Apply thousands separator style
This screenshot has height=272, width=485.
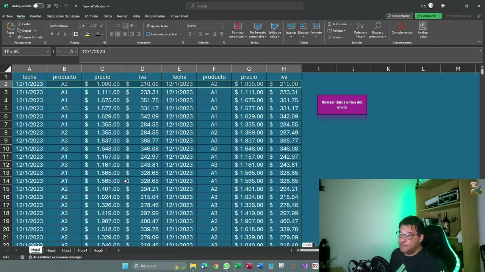pos(207,34)
